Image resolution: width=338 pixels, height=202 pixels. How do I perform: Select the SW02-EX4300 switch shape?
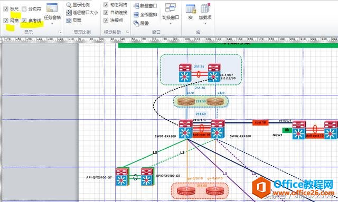click(x=218, y=129)
